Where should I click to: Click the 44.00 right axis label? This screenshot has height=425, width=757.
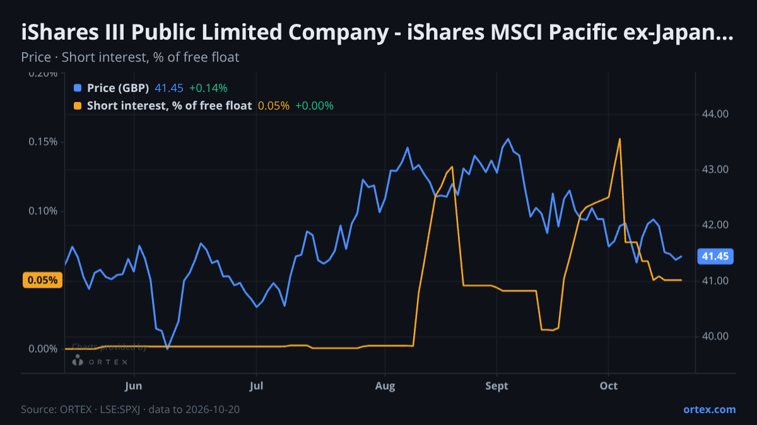[715, 114]
